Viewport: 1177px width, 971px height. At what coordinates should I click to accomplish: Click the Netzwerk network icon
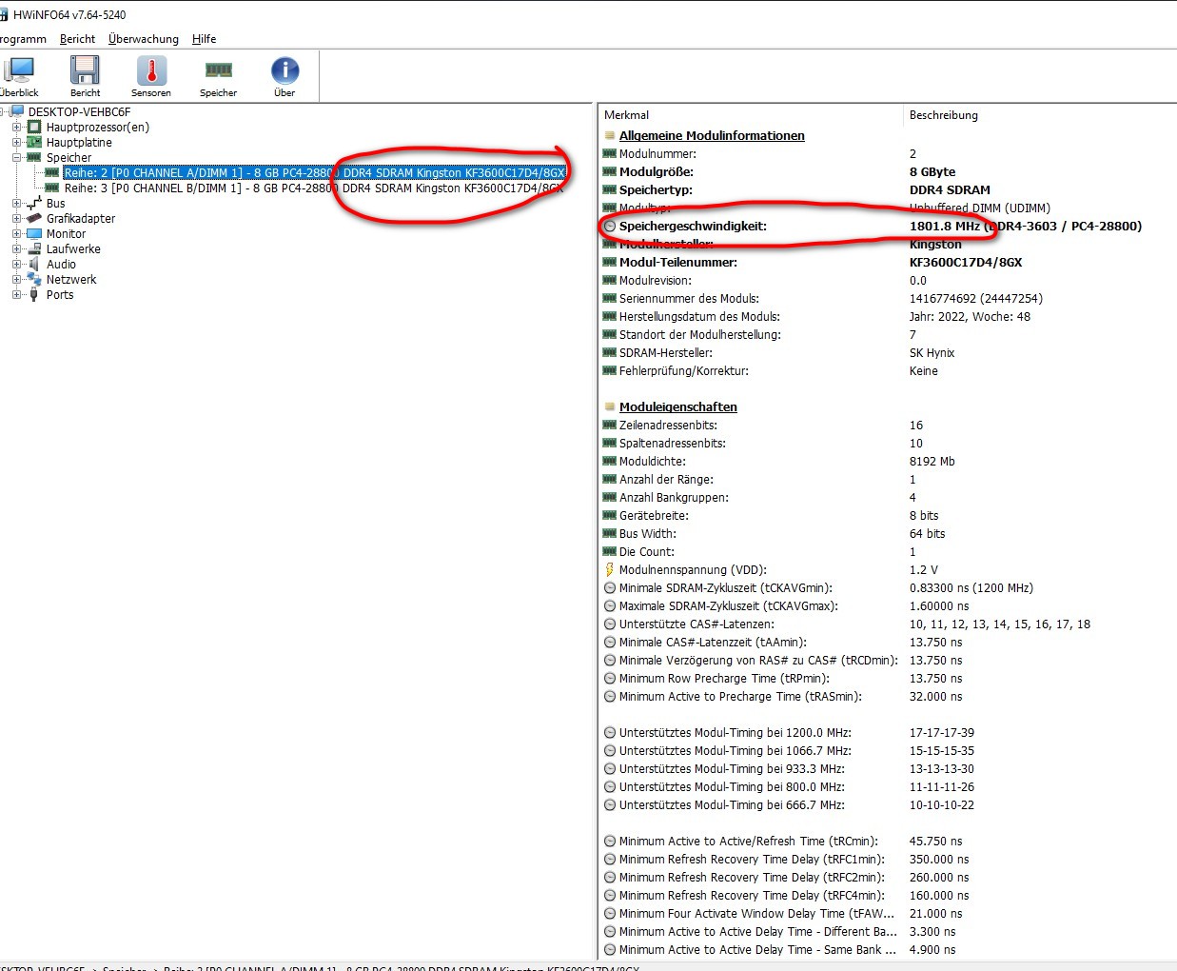[x=34, y=279]
